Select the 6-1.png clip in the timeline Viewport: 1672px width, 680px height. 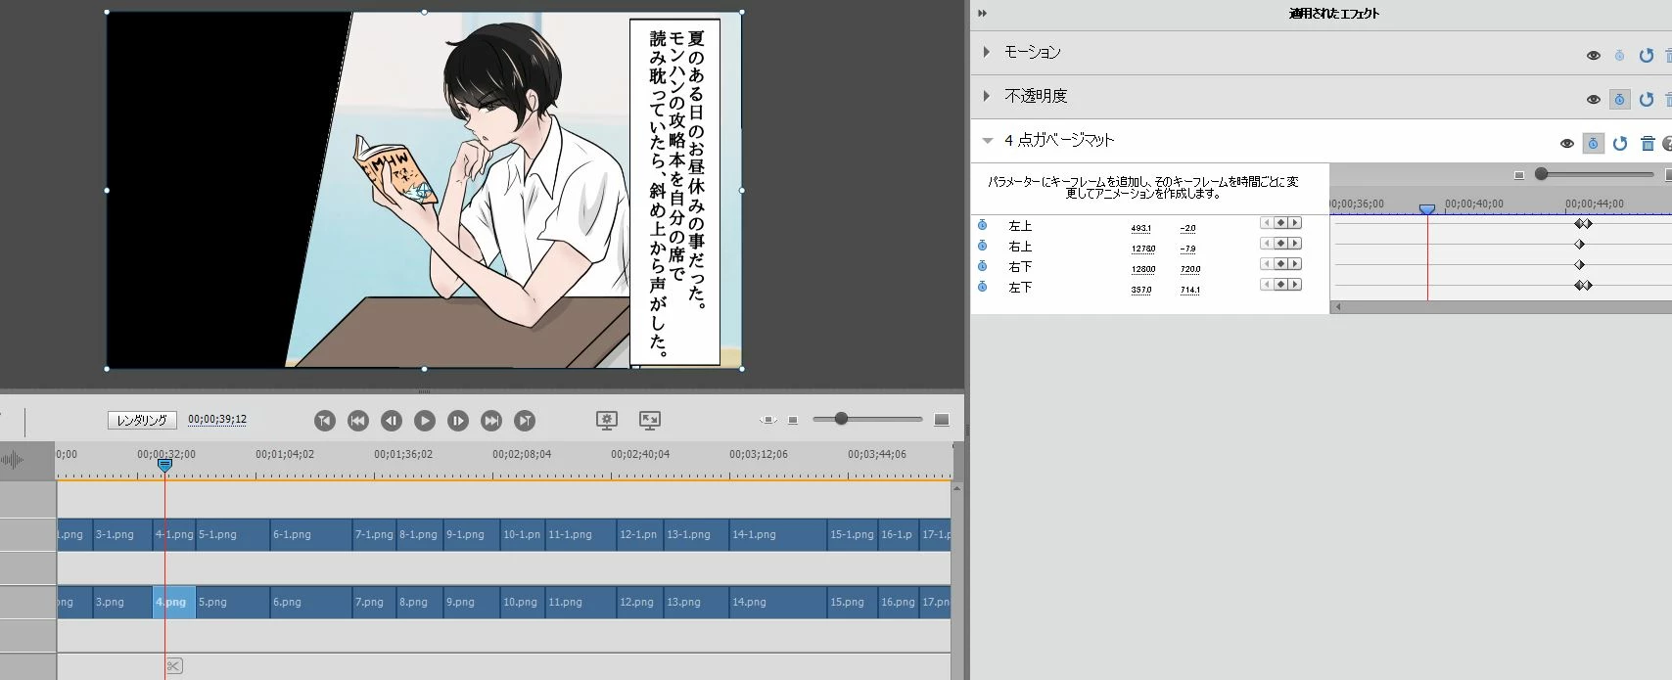pyautogui.click(x=311, y=534)
